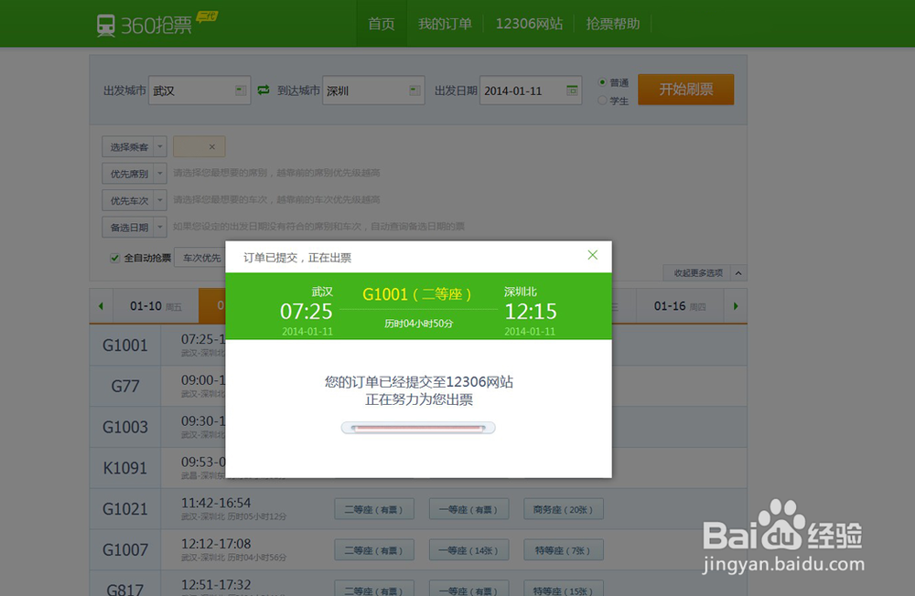
Task: Select the 01-16 周四 date tab
Action: tap(680, 306)
